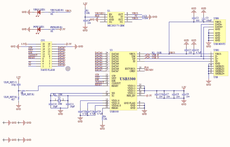Click the RESET net label beside CN1
This screenshot has width=230, height=147.
(32, 58)
